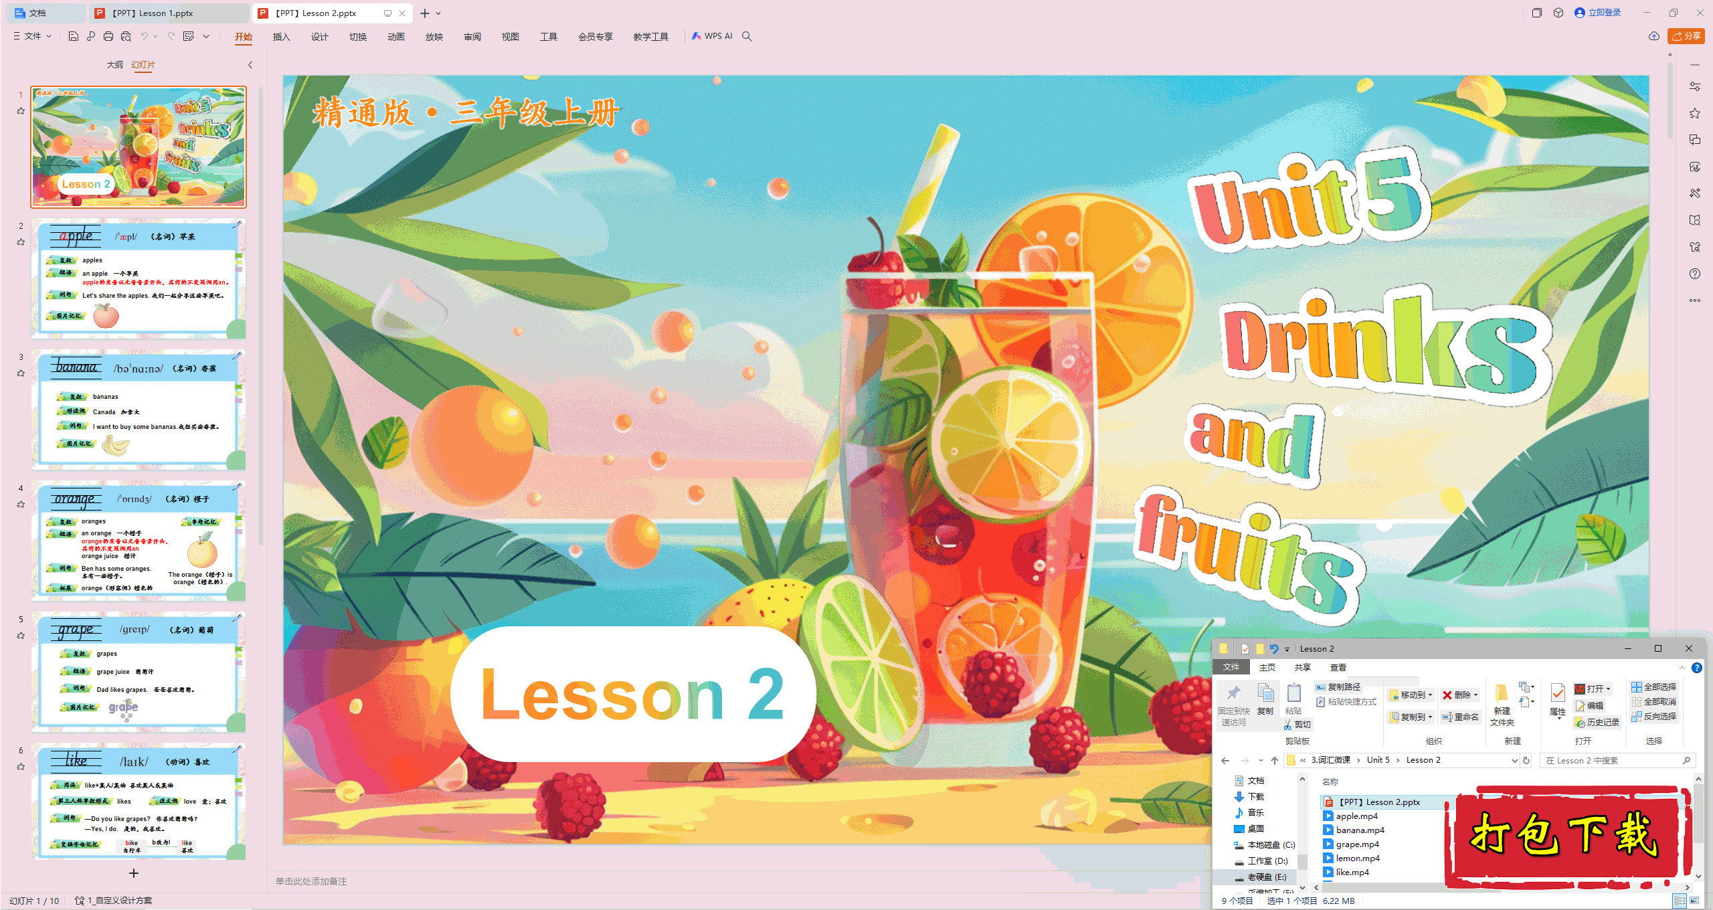Click the Explorer Back navigation arrow
1713x910 pixels.
click(x=1225, y=760)
